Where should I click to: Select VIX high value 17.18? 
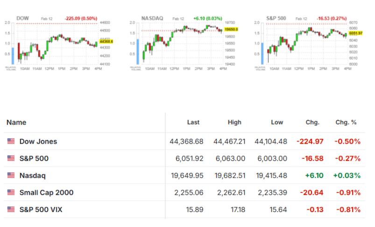(238, 210)
